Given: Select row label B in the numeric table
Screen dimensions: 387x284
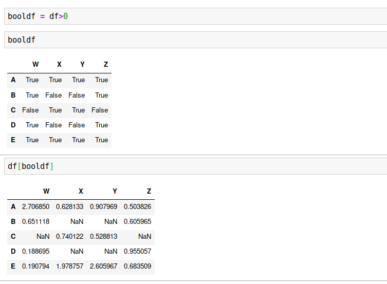Looking at the screenshot, I should pyautogui.click(x=13, y=221).
